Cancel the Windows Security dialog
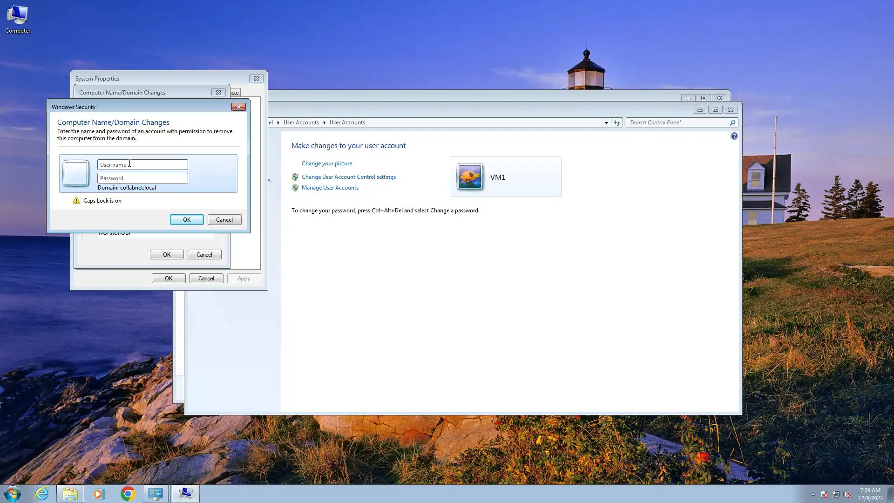 pos(224,220)
